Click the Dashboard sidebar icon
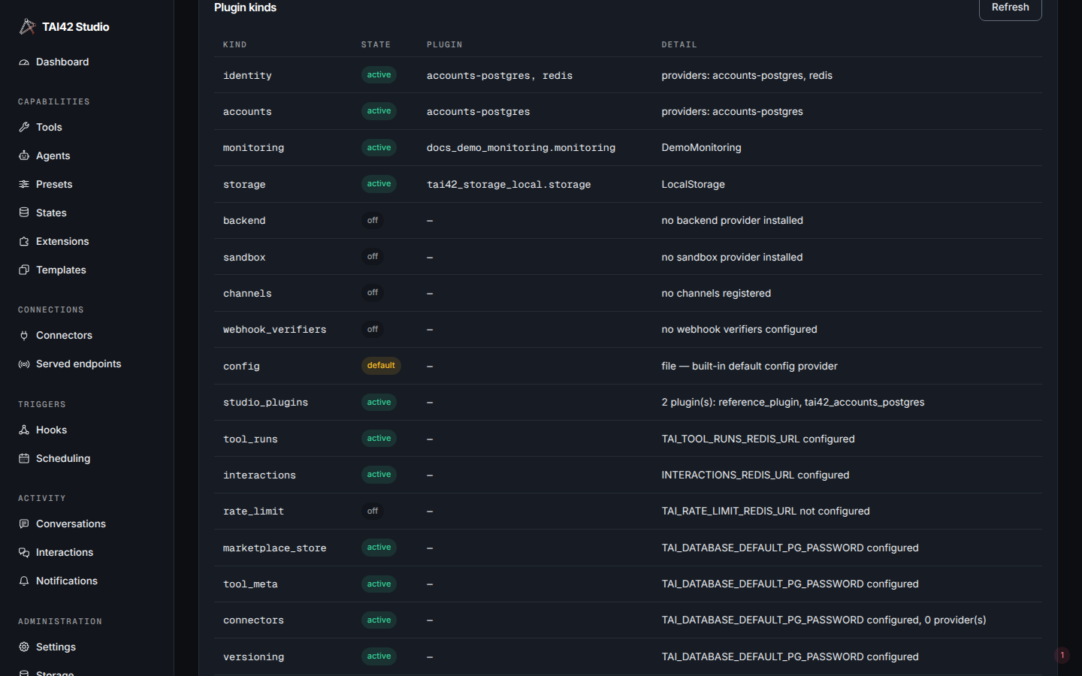 (x=24, y=62)
